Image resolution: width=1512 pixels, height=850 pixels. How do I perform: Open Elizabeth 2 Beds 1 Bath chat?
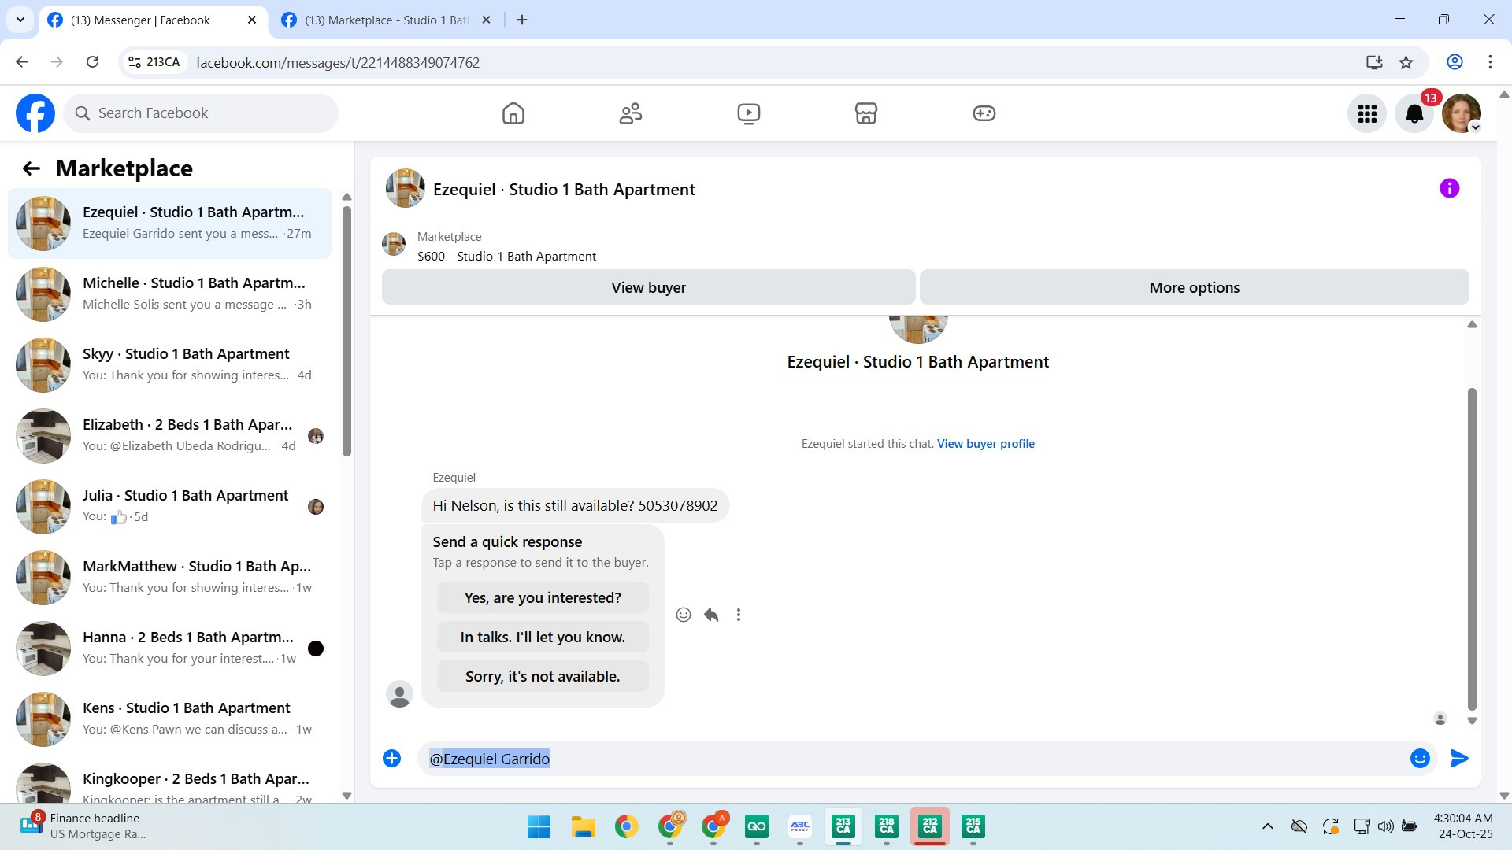click(169, 436)
